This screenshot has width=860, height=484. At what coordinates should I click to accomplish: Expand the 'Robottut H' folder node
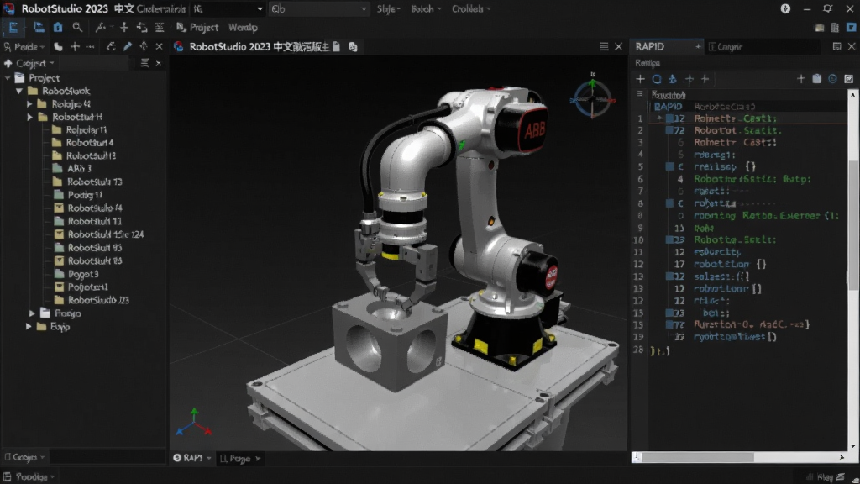coord(29,117)
